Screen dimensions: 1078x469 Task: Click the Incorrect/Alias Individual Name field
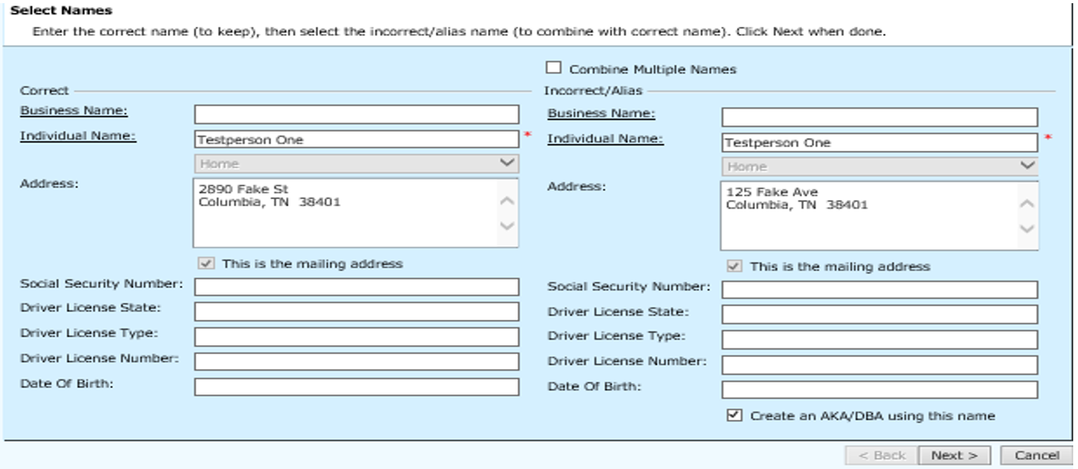point(879,143)
